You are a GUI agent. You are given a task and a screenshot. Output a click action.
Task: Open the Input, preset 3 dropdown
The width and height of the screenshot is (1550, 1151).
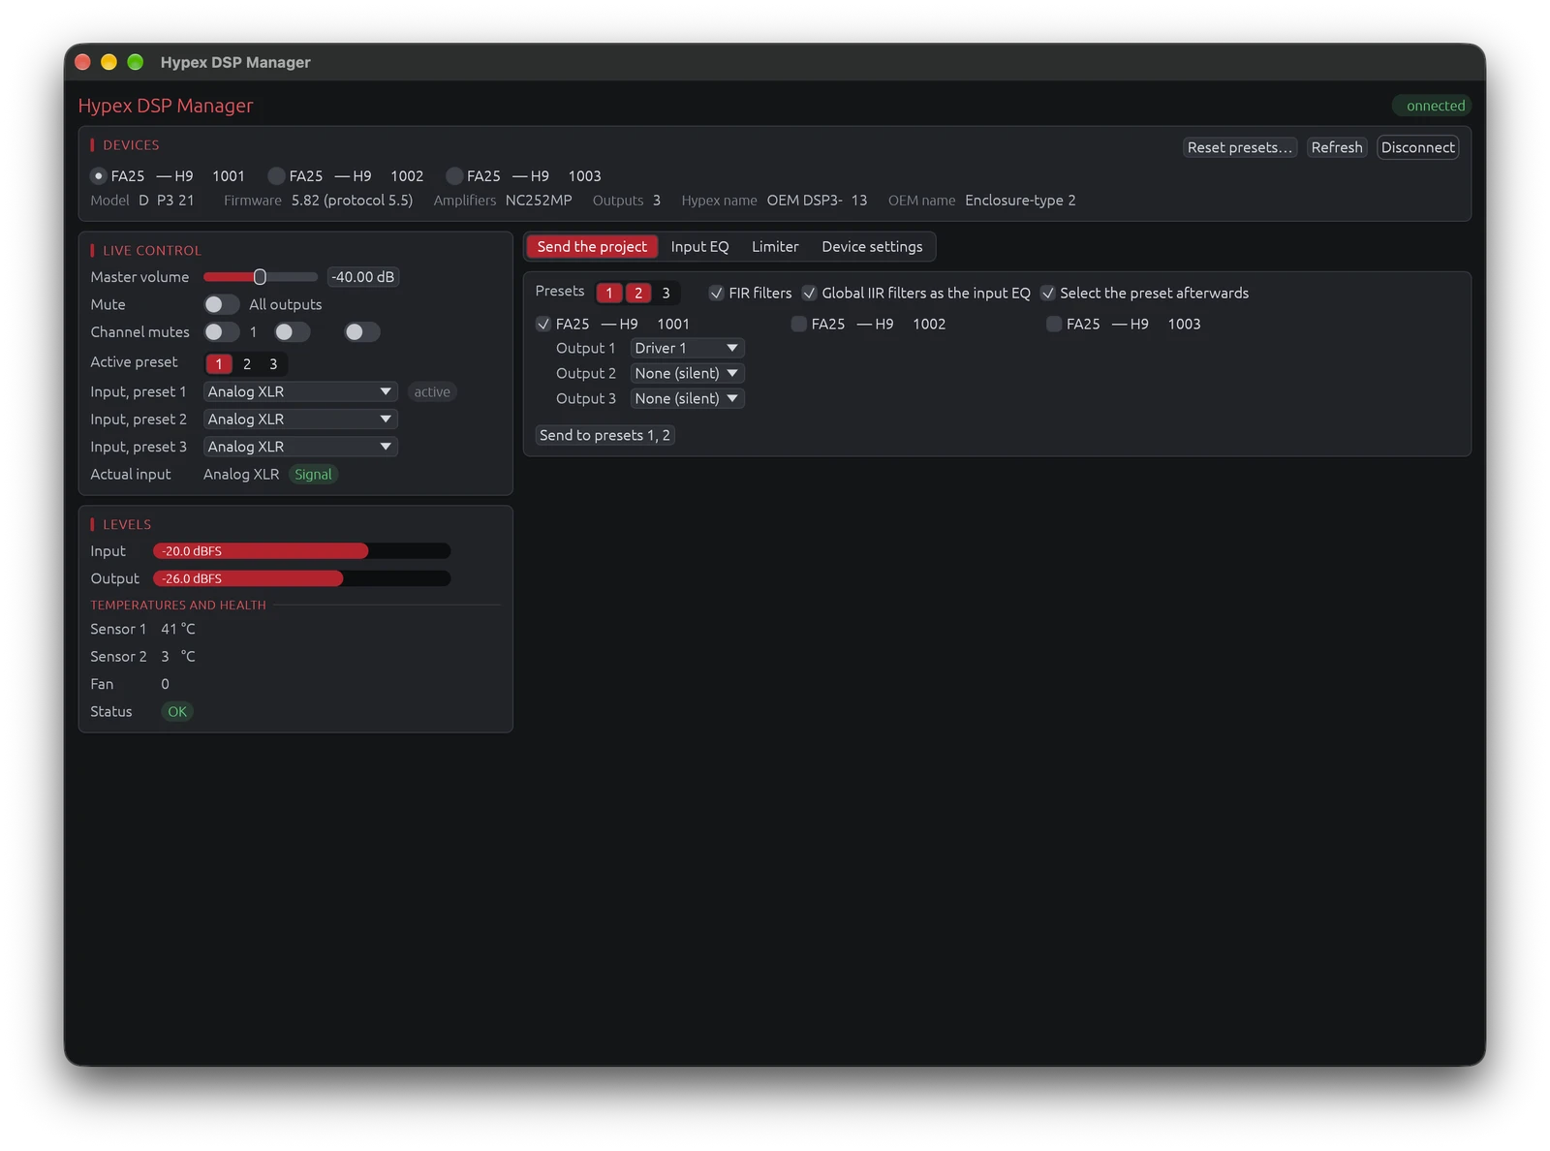(x=300, y=447)
